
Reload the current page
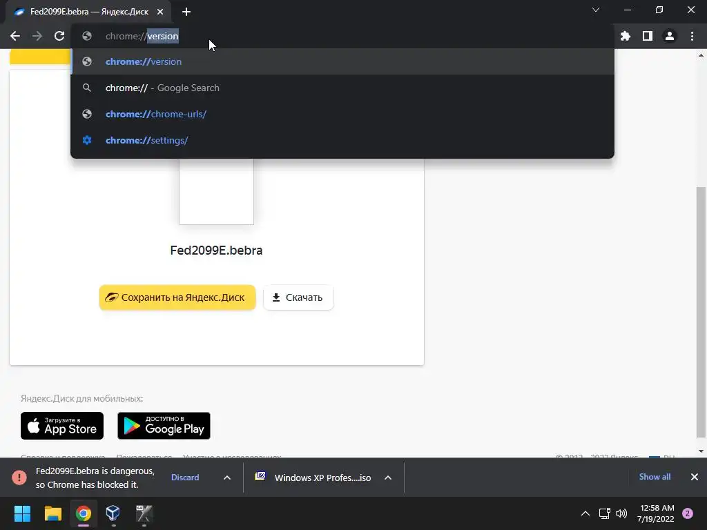(59, 36)
